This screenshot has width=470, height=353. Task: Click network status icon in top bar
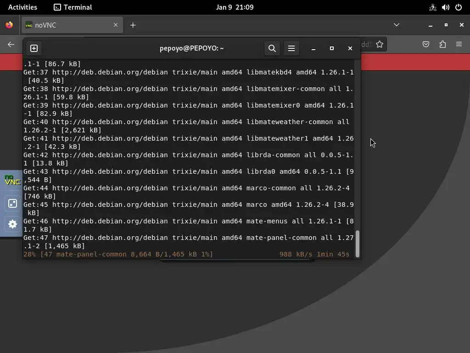[432, 7]
